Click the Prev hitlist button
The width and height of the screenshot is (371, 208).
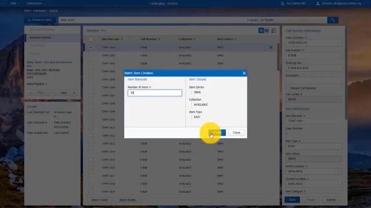[x=39, y=93]
